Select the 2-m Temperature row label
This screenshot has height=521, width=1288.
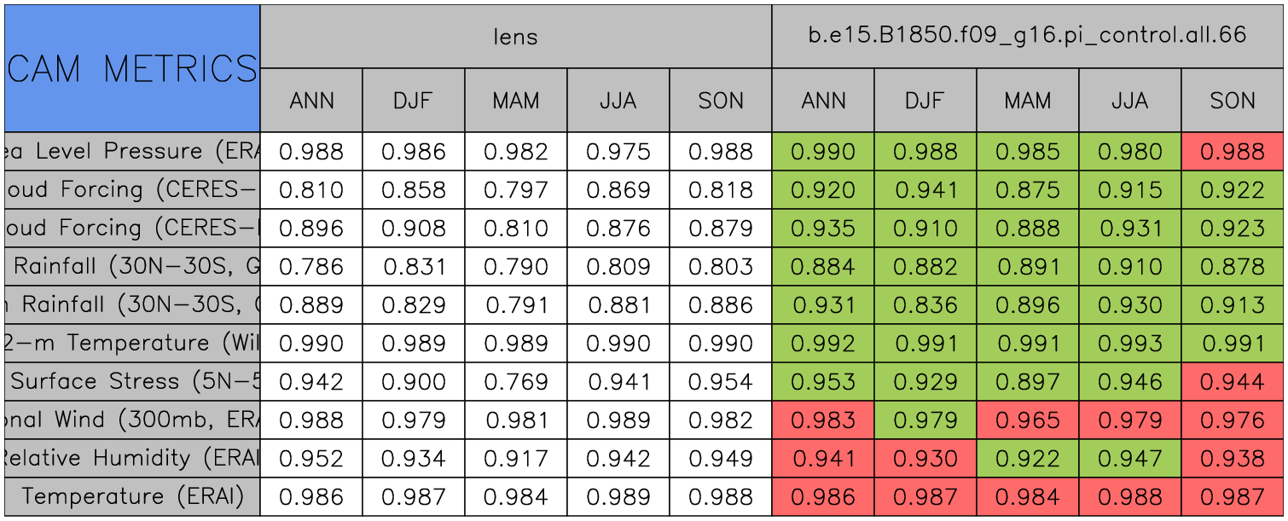coord(132,344)
